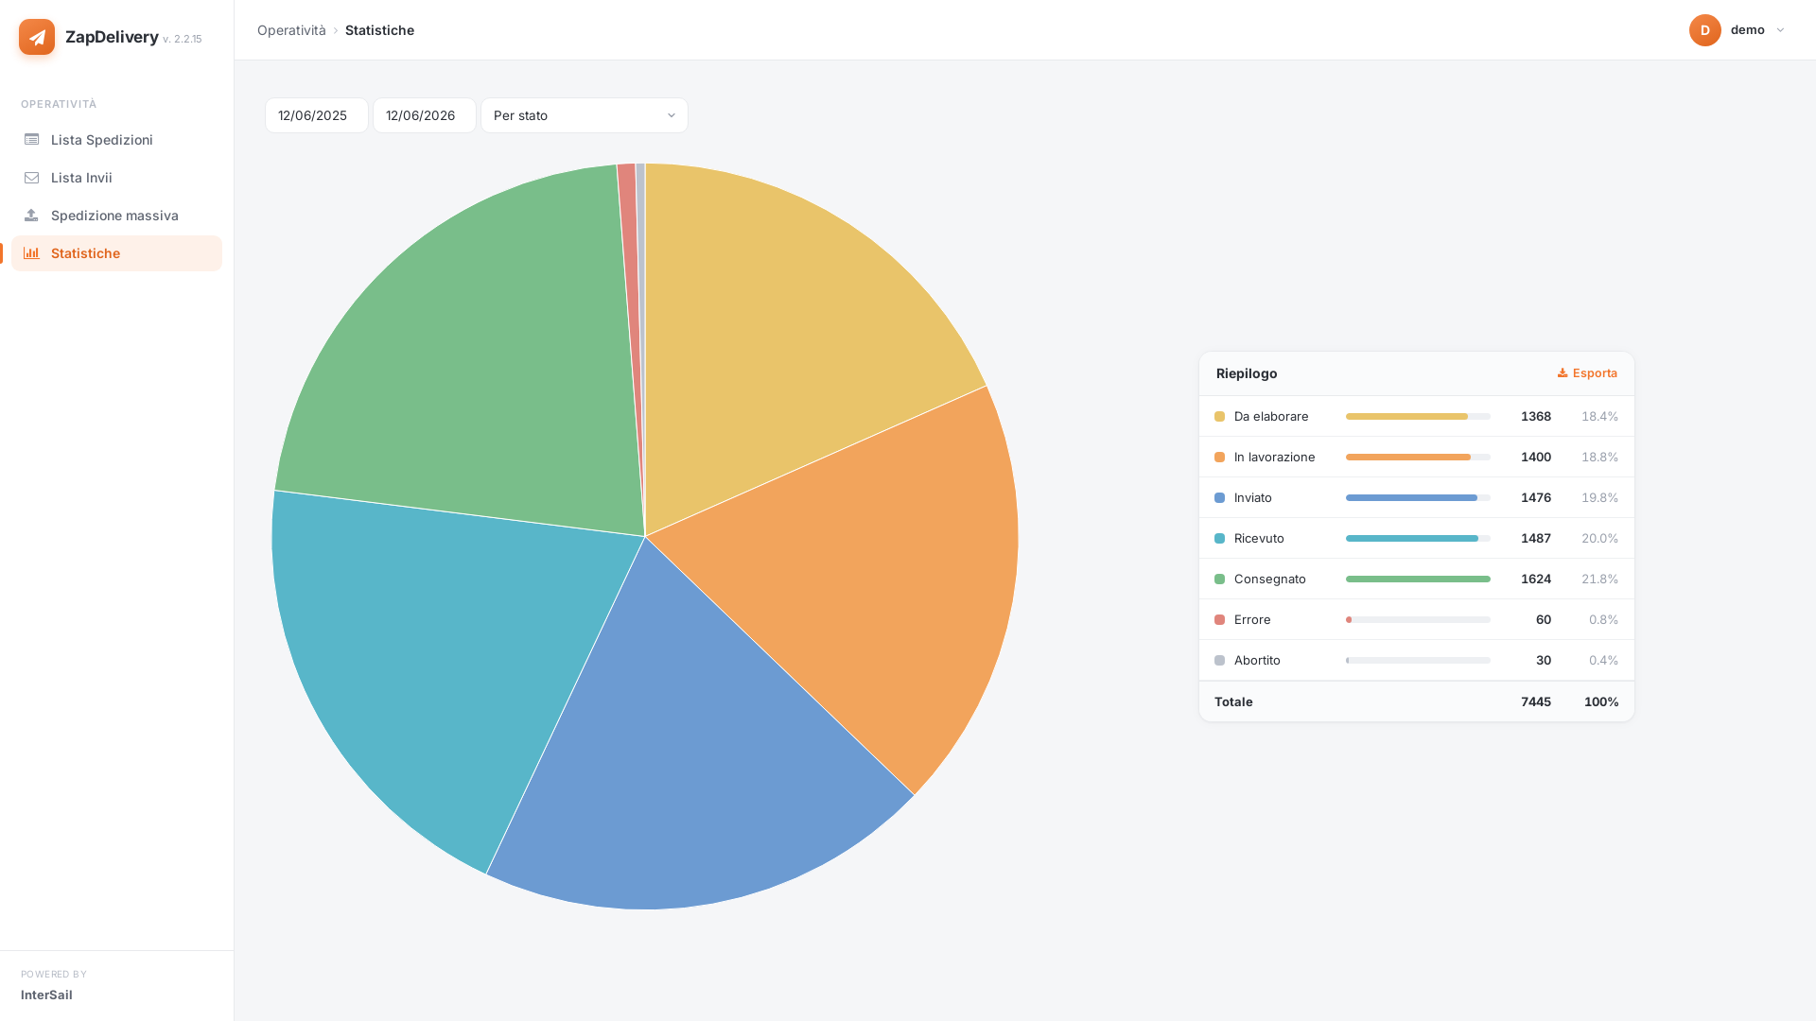Image resolution: width=1816 pixels, height=1021 pixels.
Task: Click the demo user avatar
Action: (x=1705, y=30)
